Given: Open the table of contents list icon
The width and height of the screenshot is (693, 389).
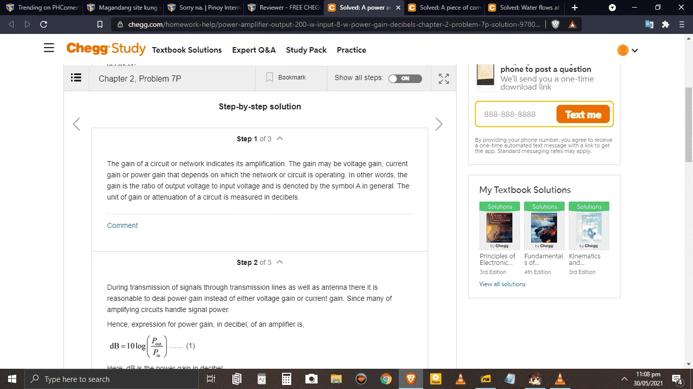Looking at the screenshot, I should 76,78.
